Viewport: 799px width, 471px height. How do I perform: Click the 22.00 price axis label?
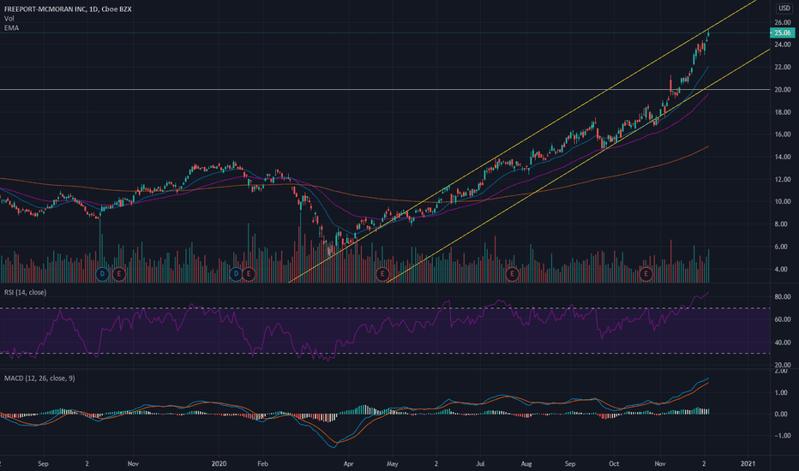click(783, 67)
